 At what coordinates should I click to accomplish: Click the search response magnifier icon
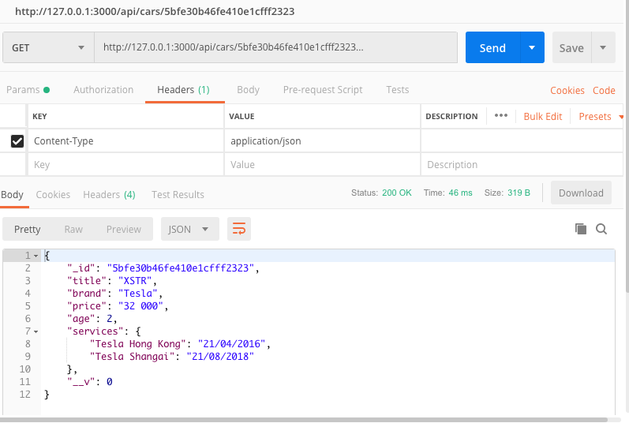(x=601, y=229)
